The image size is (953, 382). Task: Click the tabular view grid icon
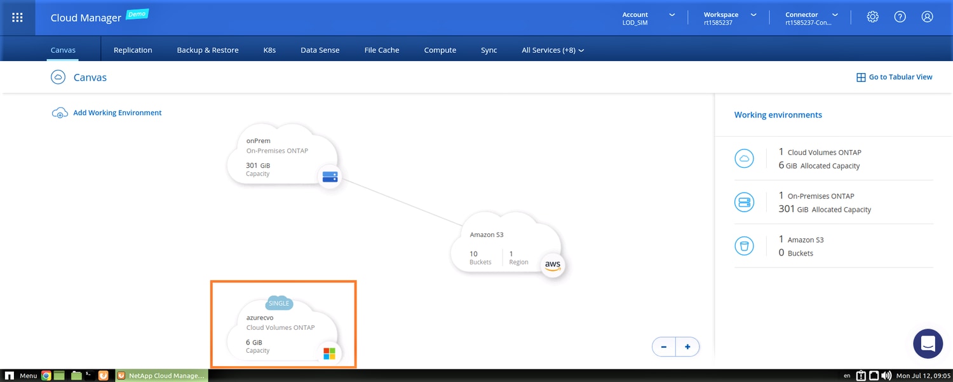861,78
